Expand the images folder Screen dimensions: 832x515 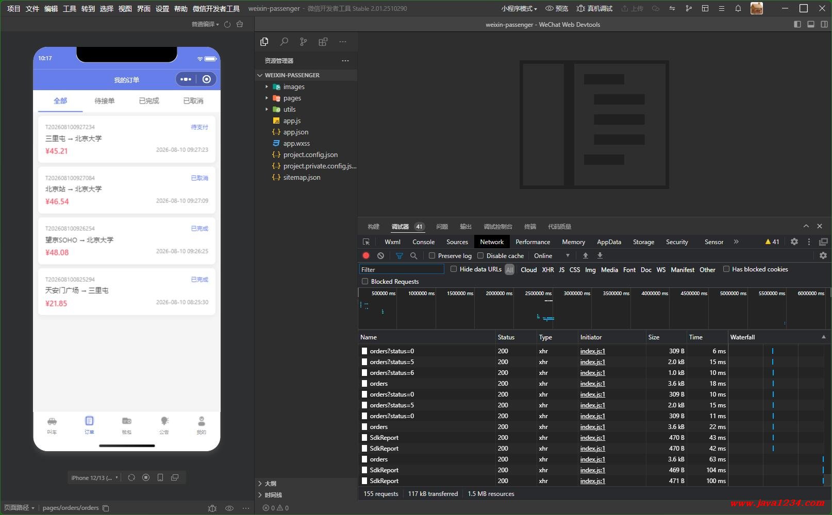click(267, 87)
